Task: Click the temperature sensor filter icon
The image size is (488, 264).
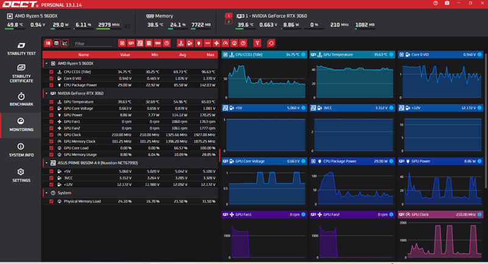Action: point(181,43)
